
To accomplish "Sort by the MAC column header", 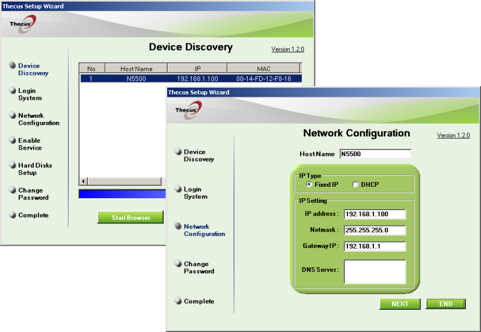I will pyautogui.click(x=264, y=68).
